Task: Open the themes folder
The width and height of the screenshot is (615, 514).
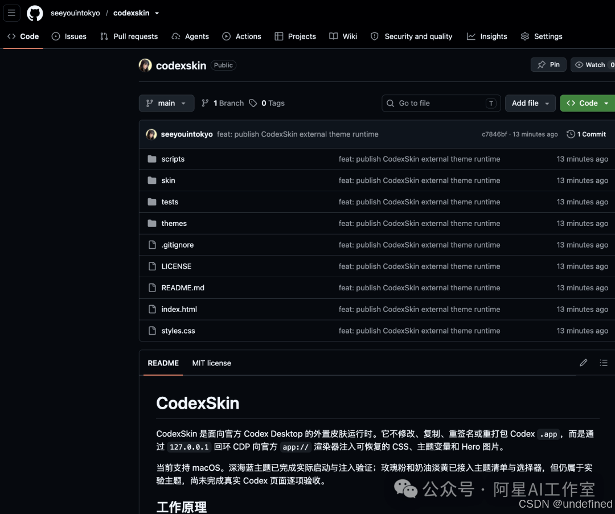Action: coord(174,224)
